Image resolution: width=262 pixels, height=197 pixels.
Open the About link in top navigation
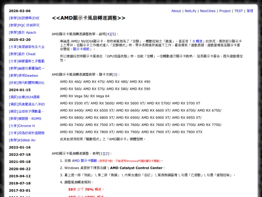[x=176, y=11]
